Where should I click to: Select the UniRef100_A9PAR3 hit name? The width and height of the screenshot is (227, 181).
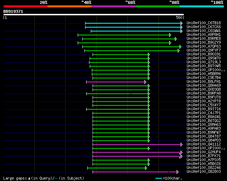point(204,129)
